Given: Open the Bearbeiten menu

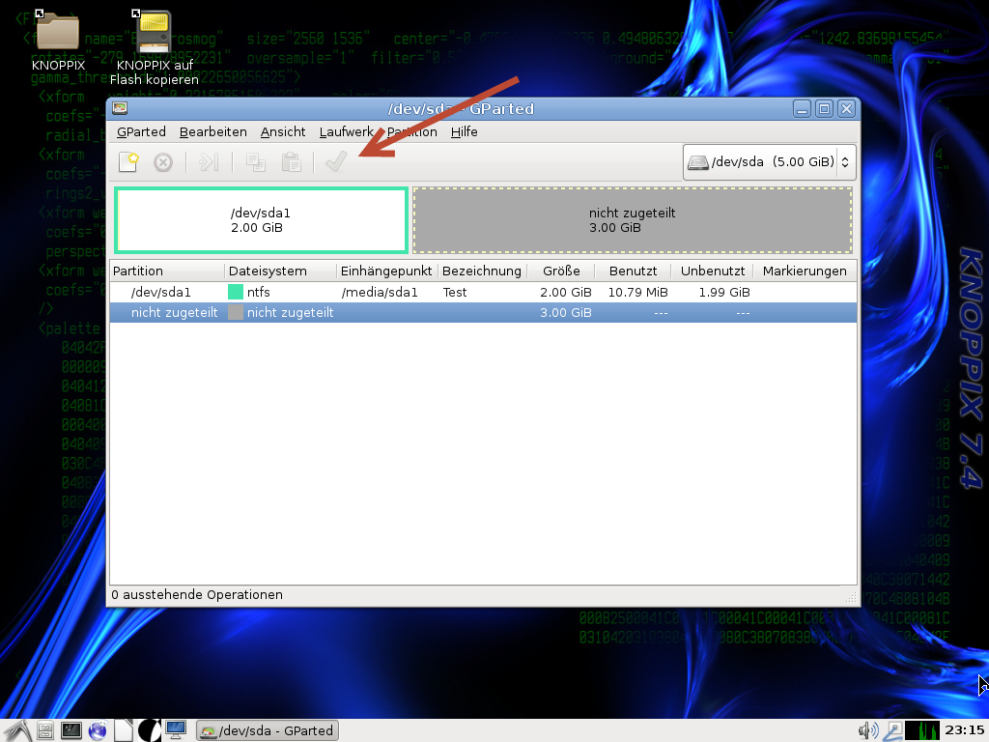Looking at the screenshot, I should click(213, 131).
